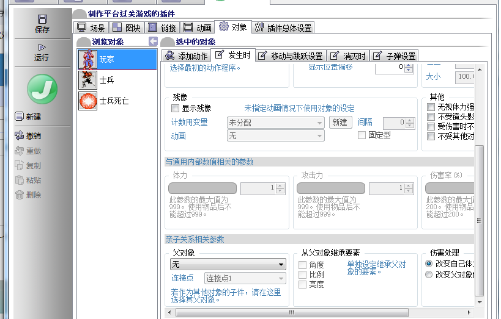This screenshot has width=501, height=319.
Task: Toggle the 受伤害时不 checkbox
Action: (431, 126)
